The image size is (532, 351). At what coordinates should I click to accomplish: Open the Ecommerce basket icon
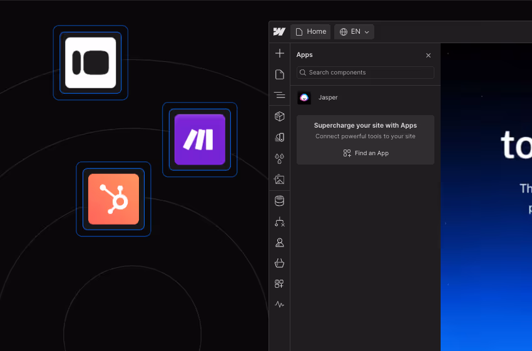point(280,263)
